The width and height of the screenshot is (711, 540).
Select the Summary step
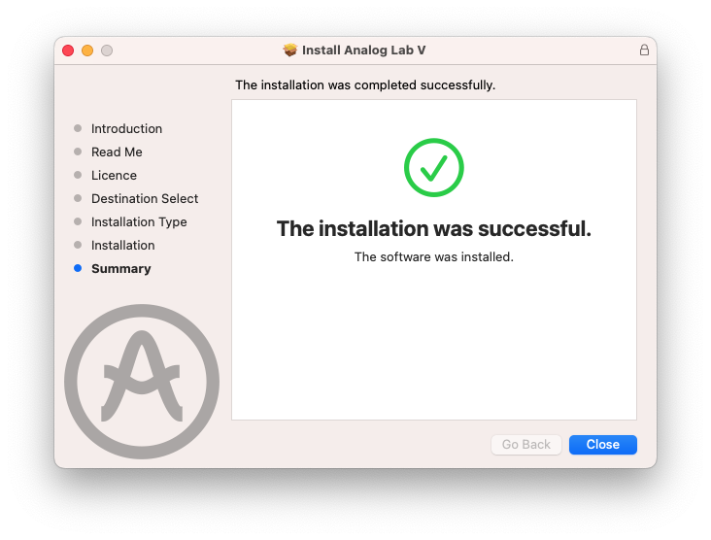click(x=120, y=269)
